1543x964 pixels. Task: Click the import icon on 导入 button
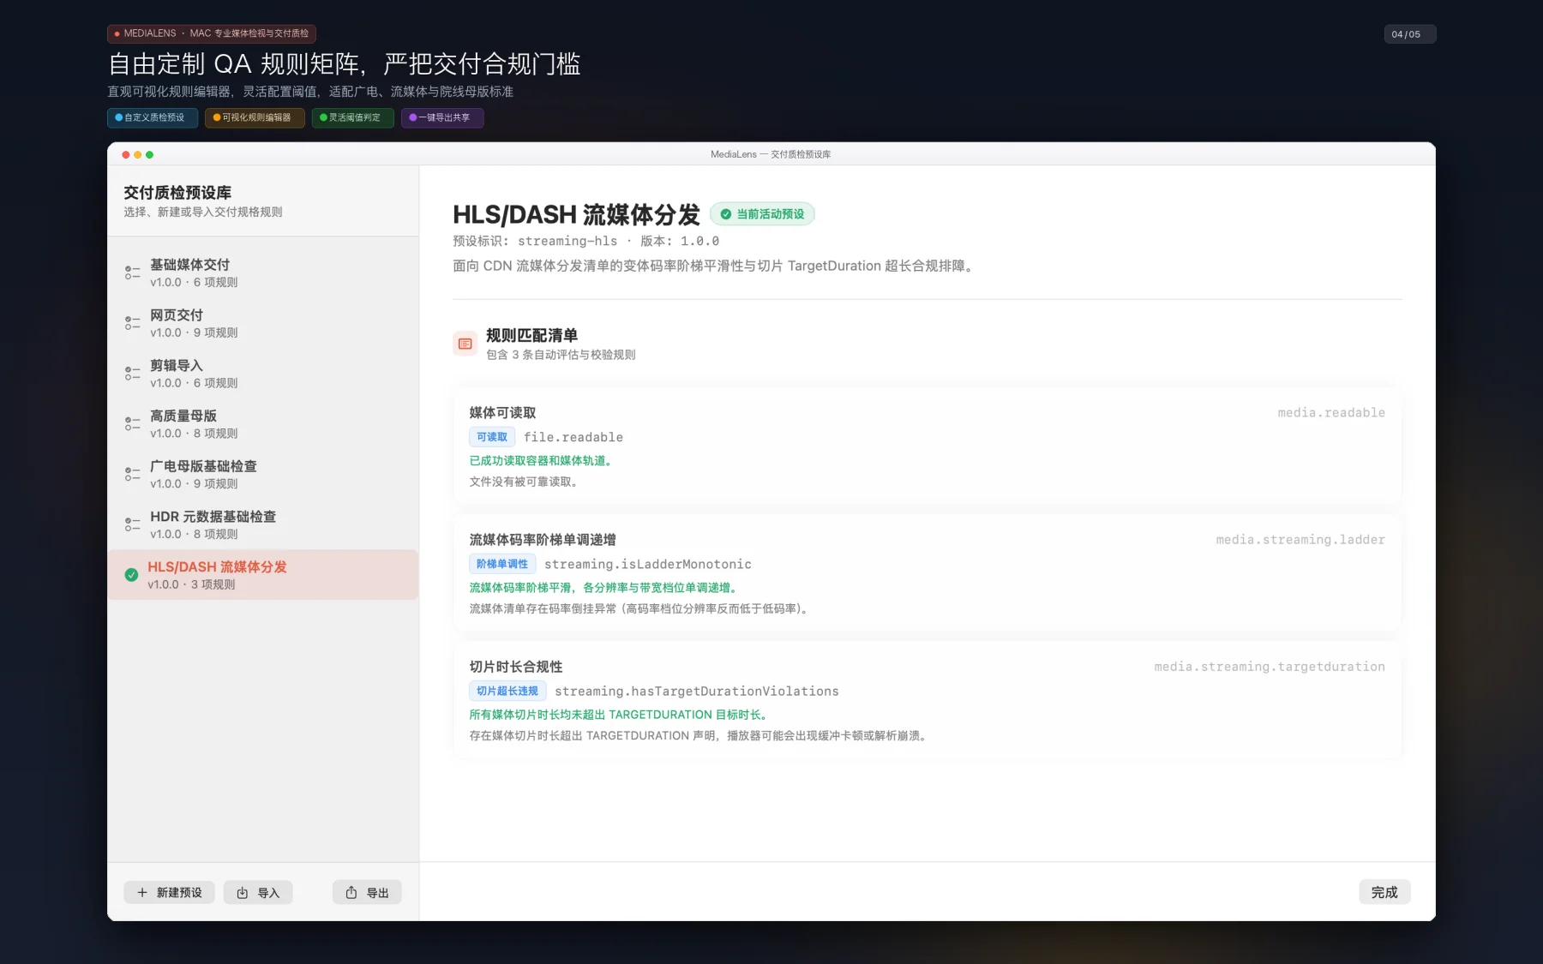click(x=243, y=893)
